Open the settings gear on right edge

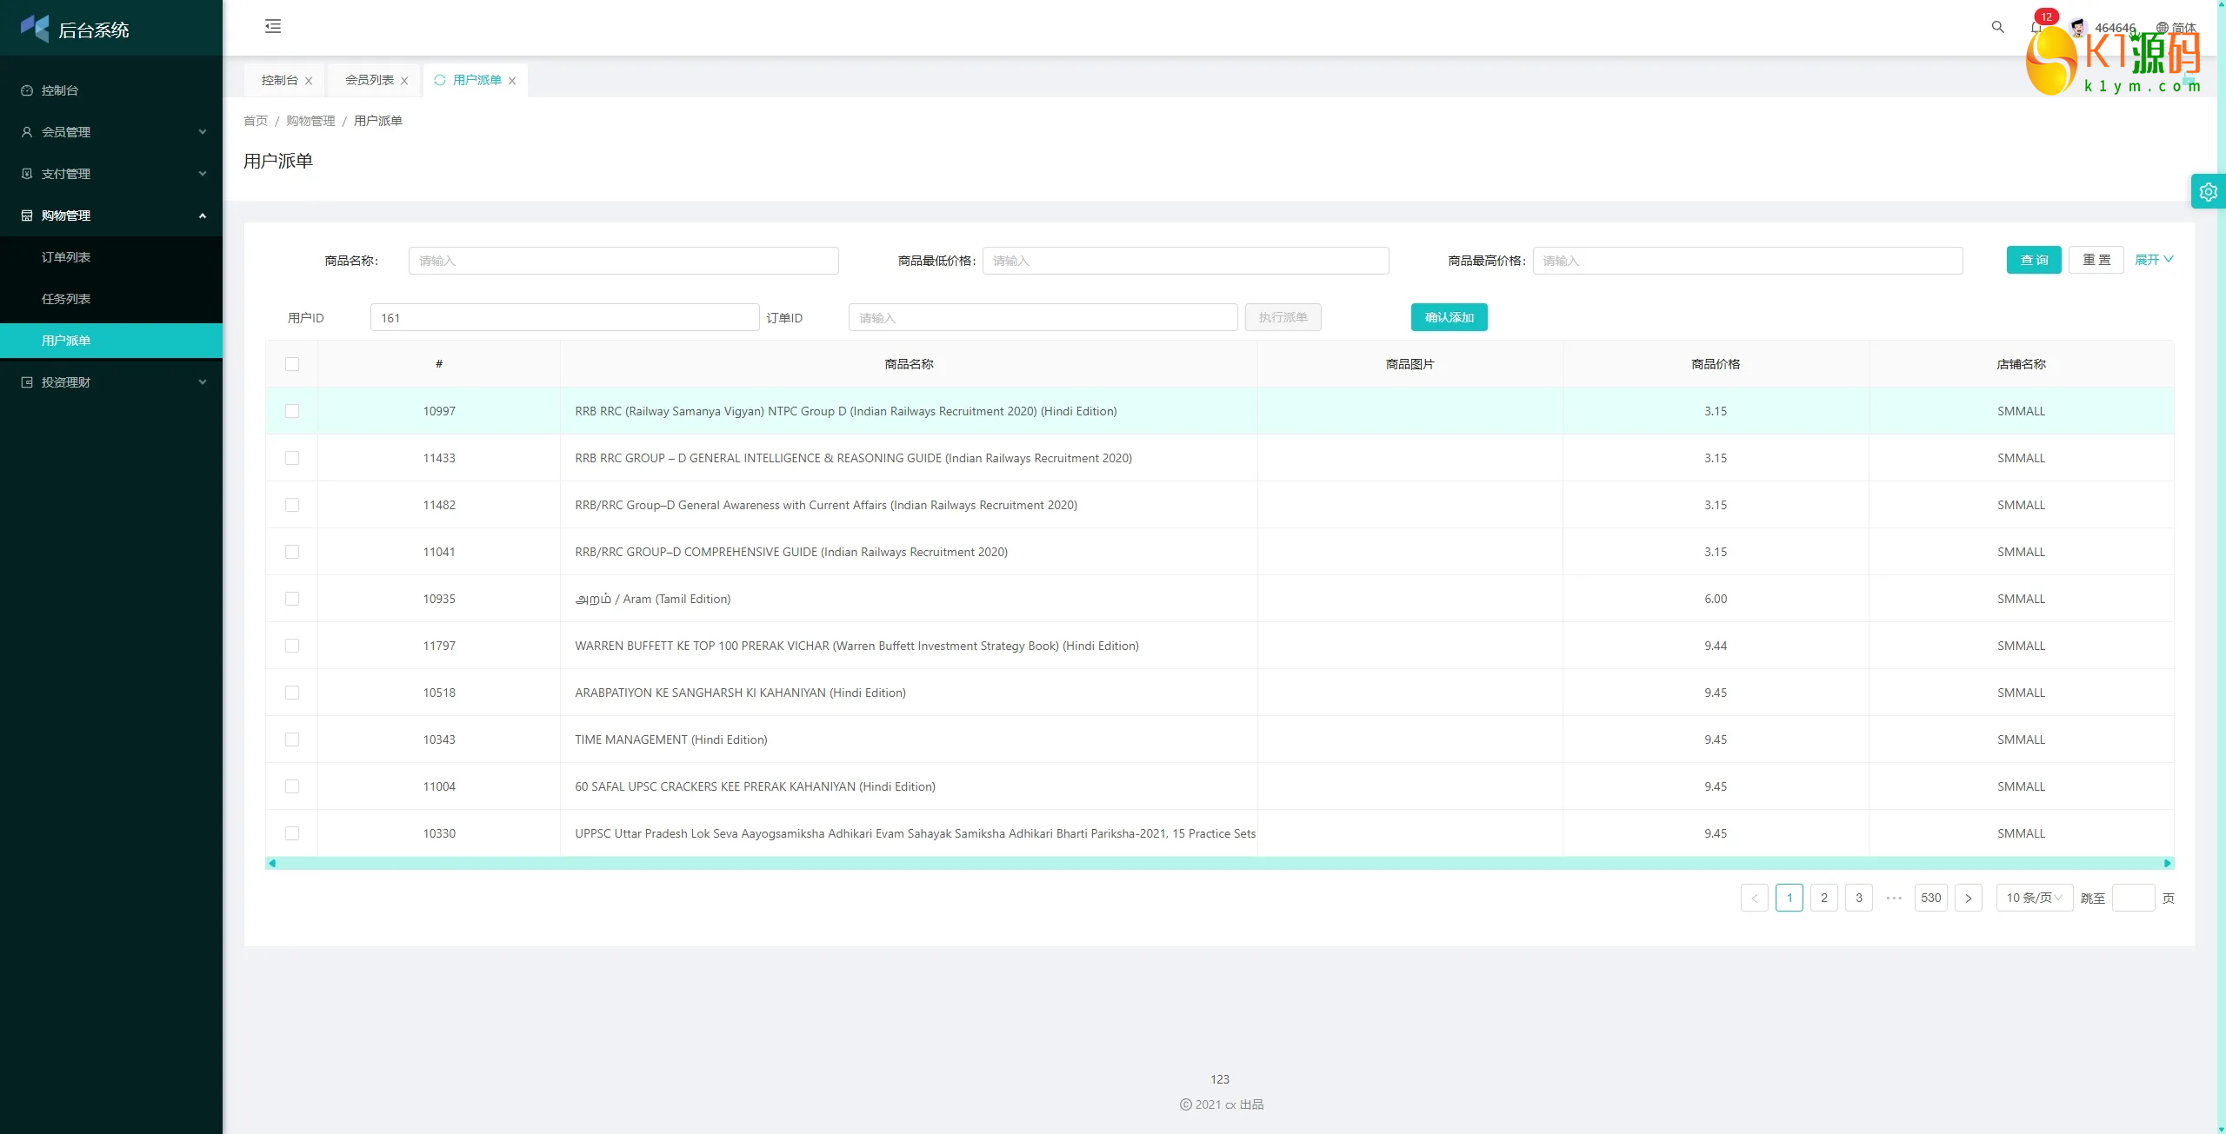tap(2208, 192)
